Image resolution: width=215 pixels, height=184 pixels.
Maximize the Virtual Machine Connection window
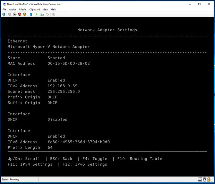199,4
